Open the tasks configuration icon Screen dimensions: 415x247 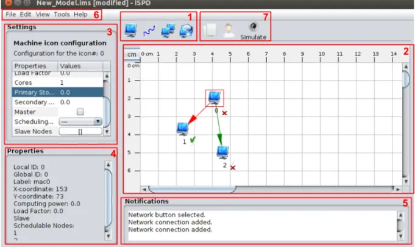tap(210, 30)
